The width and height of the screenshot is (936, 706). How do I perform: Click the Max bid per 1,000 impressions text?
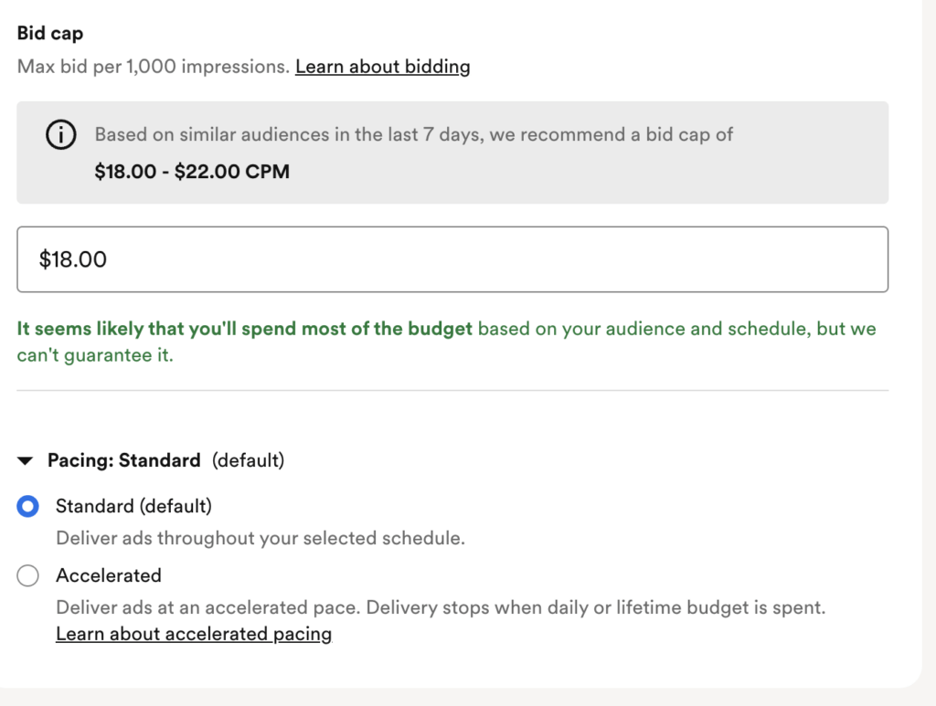(x=154, y=66)
